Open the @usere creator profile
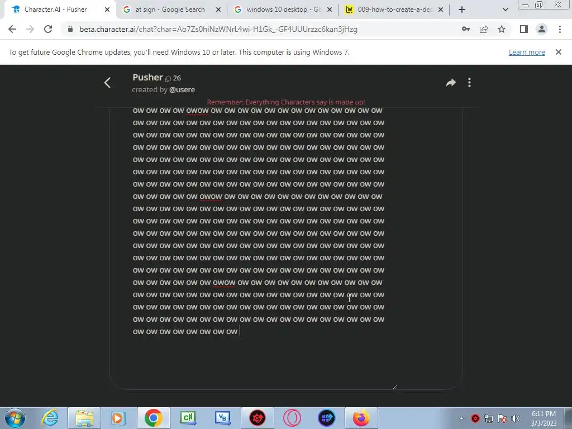The width and height of the screenshot is (572, 429). click(182, 90)
